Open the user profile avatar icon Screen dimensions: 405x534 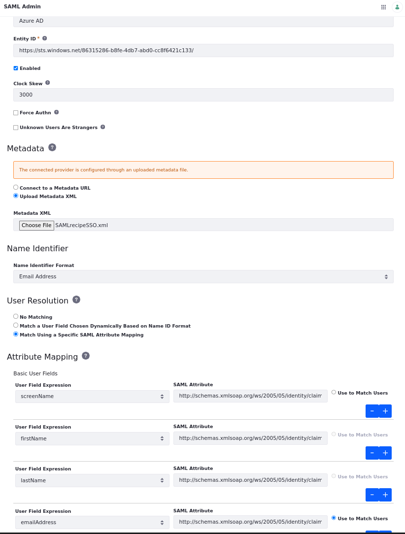tap(397, 7)
